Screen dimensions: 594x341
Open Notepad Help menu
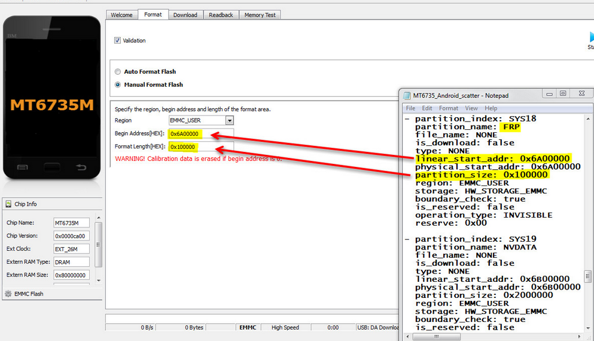(491, 108)
